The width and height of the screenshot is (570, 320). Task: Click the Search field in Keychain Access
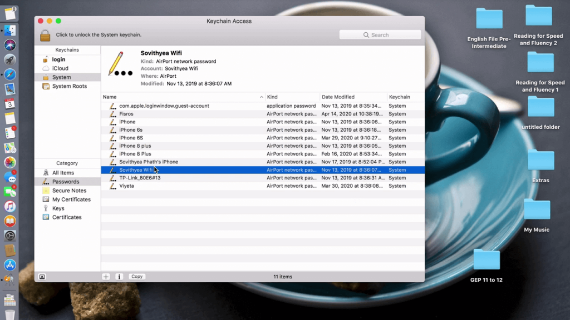380,35
